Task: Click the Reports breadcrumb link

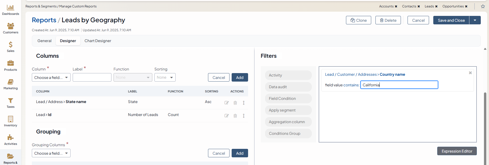Action: pos(44,20)
